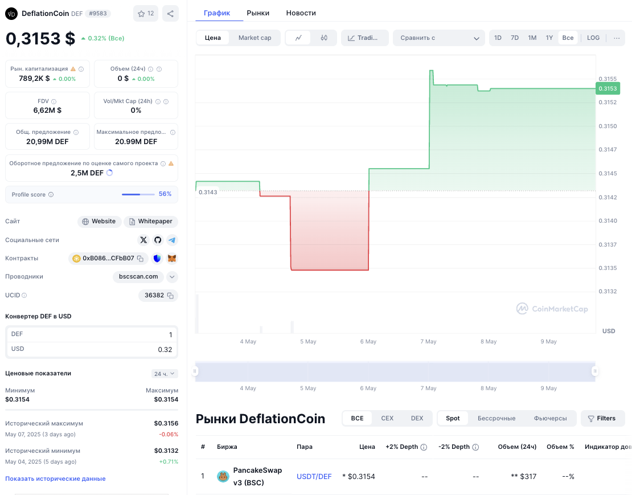Image resolution: width=632 pixels, height=495 pixels.
Task: Show info about market capitalization
Action: point(81,69)
